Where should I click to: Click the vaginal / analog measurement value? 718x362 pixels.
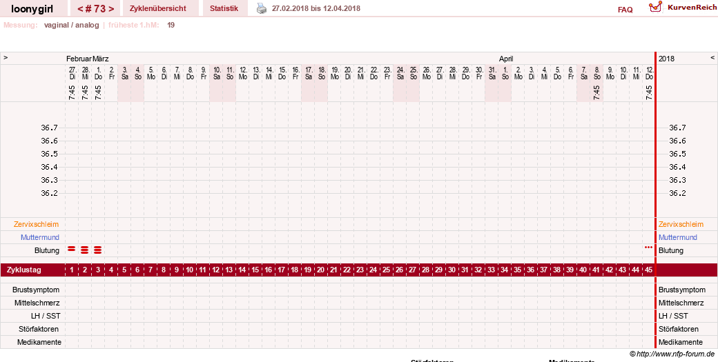[71, 25]
